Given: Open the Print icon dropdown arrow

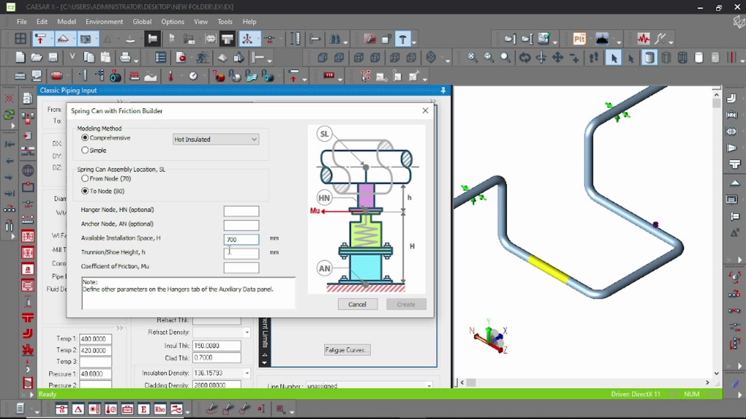Looking at the screenshot, I should (136, 60).
